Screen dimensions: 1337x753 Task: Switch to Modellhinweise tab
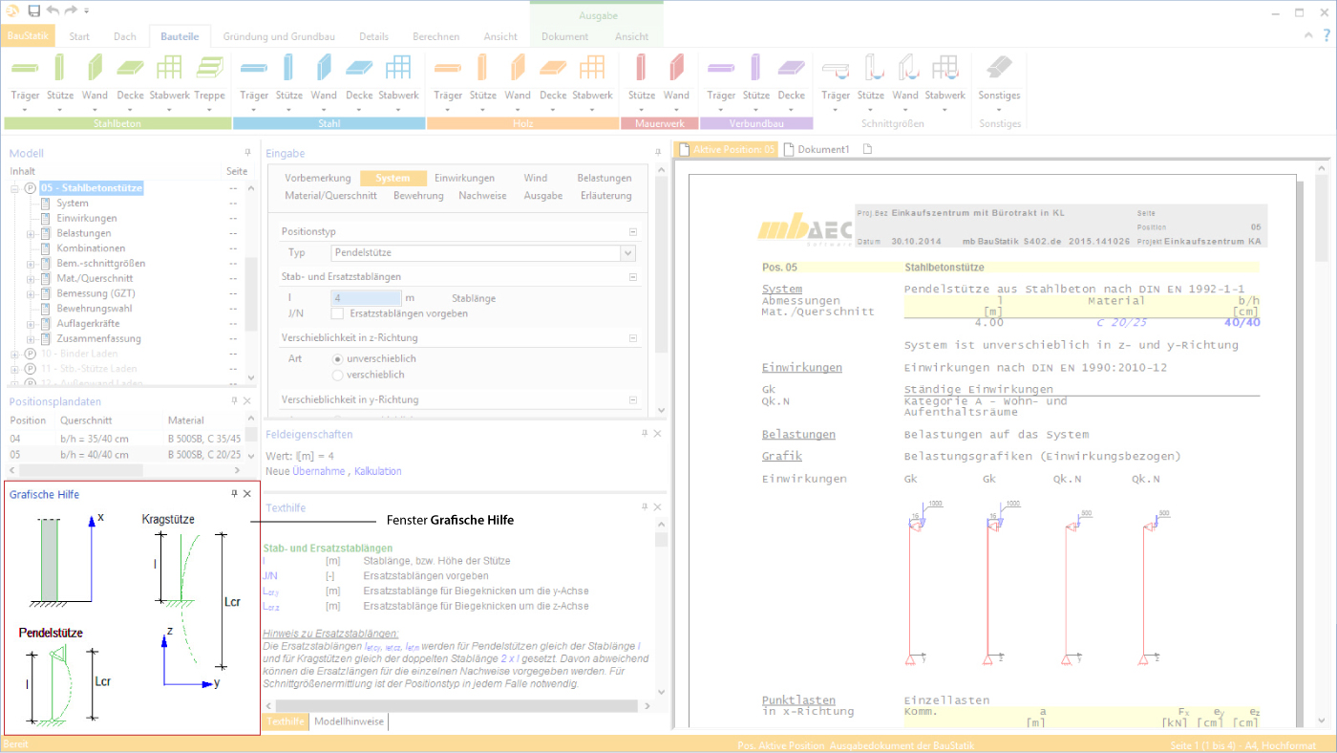(x=349, y=721)
